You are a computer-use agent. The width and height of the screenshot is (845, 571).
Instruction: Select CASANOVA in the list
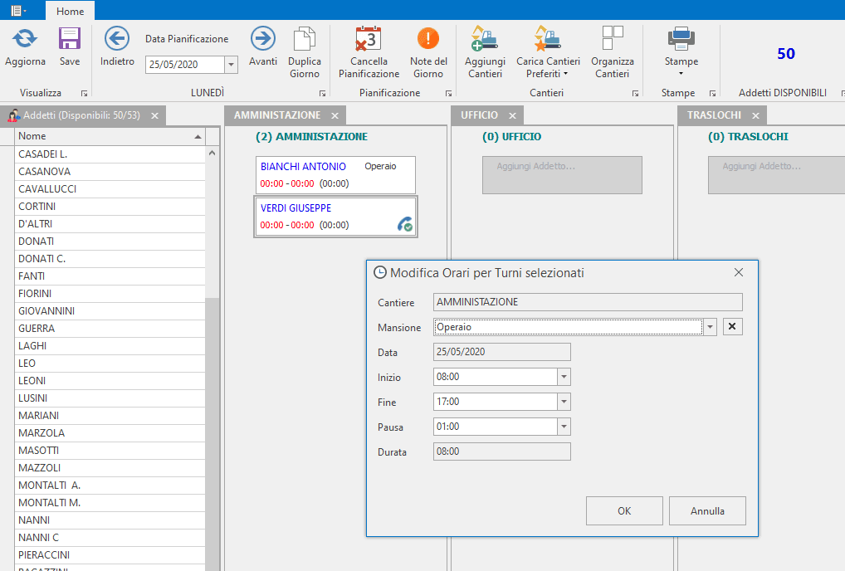click(110, 171)
